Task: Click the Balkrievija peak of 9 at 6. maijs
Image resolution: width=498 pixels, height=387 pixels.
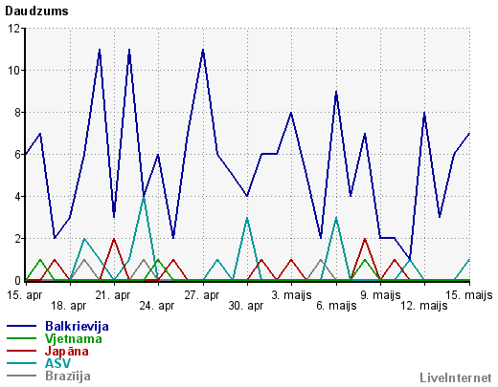Action: 336,92
